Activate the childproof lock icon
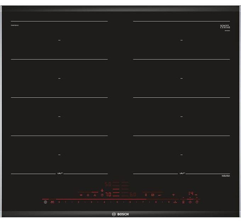This screenshot has width=241, height=223. pos(52,202)
